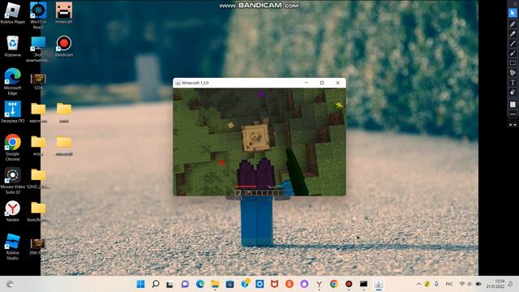Open the Chat app on taskbar
The image size is (519, 292).
(x=185, y=284)
